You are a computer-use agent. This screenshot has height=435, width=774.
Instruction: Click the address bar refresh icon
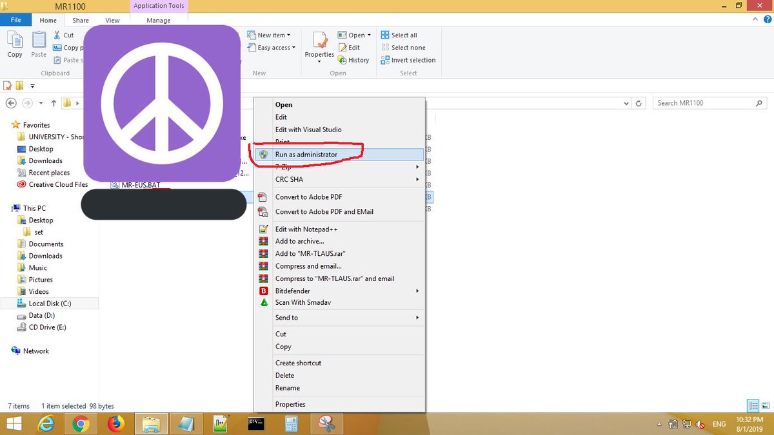point(639,103)
